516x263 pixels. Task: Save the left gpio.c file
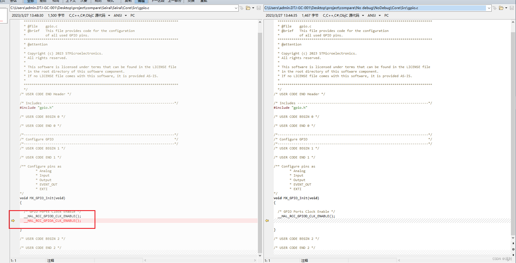259,8
